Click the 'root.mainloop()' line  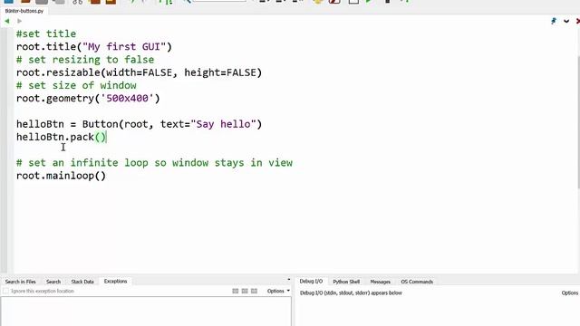point(61,176)
